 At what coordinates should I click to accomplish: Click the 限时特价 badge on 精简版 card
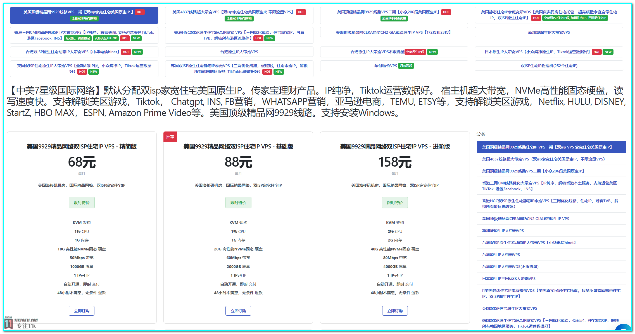tap(82, 203)
